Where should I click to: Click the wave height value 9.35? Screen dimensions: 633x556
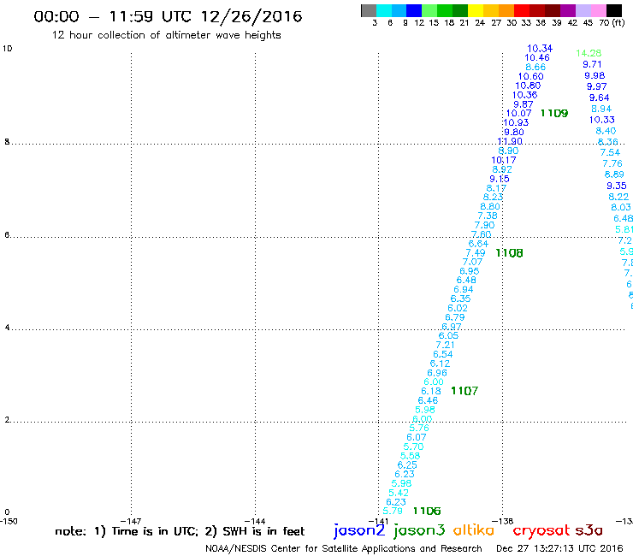617,186
